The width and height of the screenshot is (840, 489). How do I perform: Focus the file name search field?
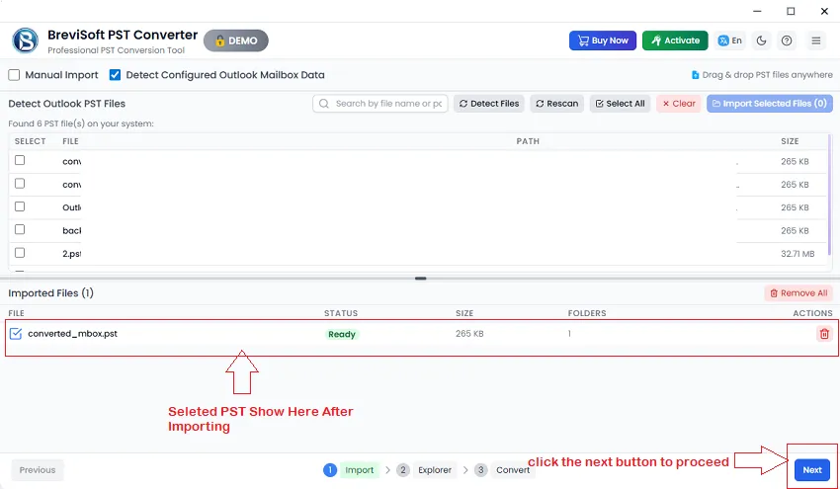coord(380,104)
